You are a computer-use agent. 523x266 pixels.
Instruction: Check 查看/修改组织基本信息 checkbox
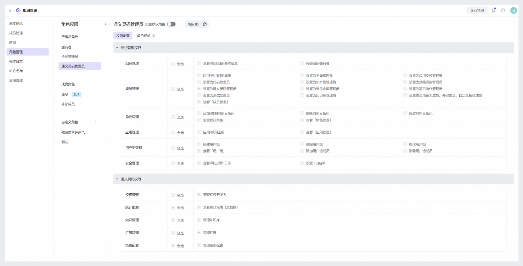(x=199, y=63)
